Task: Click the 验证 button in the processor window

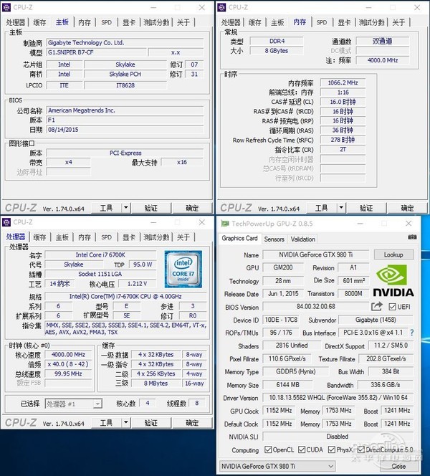Action: point(150,422)
